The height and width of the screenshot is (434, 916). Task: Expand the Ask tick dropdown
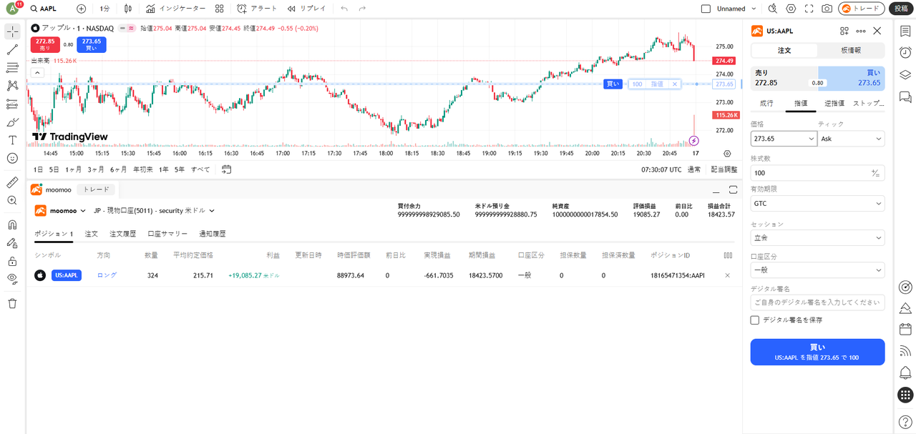pyautogui.click(x=851, y=139)
